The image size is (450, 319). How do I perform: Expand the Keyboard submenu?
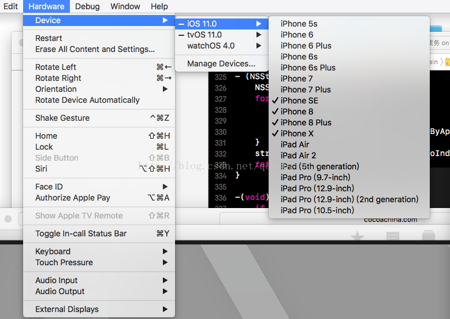coord(99,251)
